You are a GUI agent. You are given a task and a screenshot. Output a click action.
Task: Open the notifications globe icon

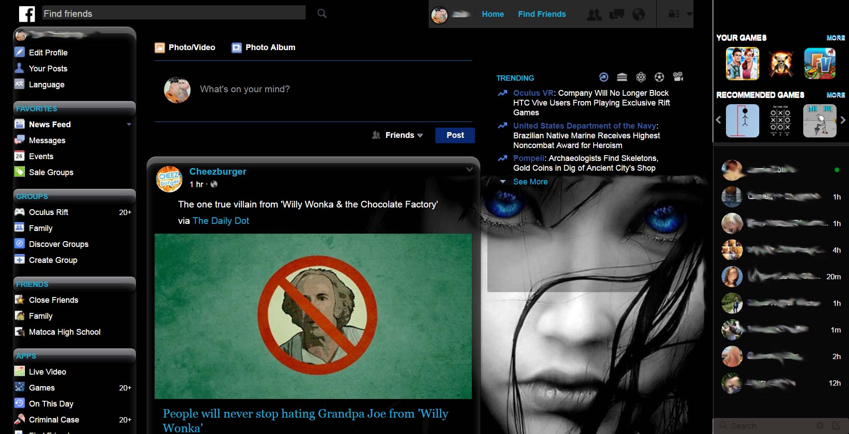coord(638,14)
